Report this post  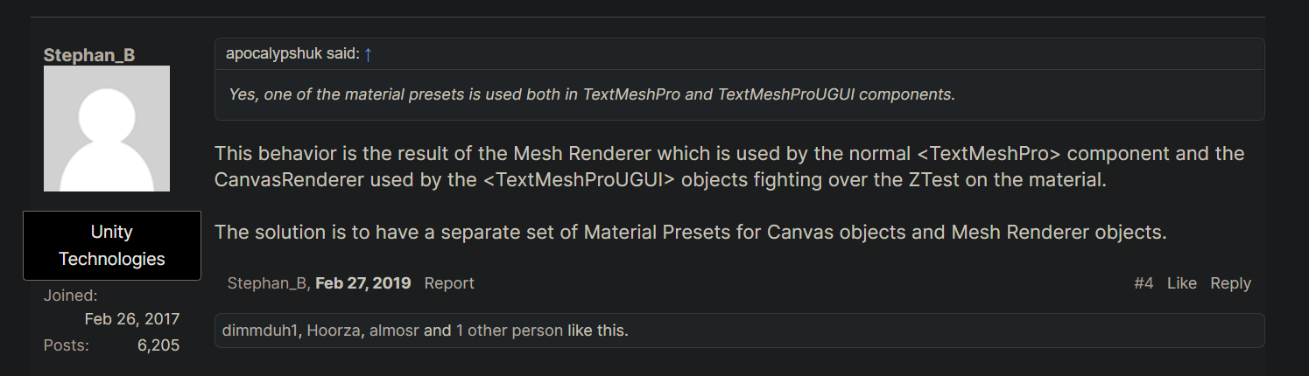tap(449, 283)
